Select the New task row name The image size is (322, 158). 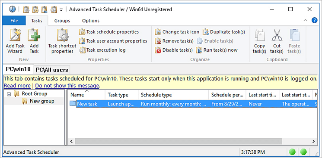coord(87,104)
